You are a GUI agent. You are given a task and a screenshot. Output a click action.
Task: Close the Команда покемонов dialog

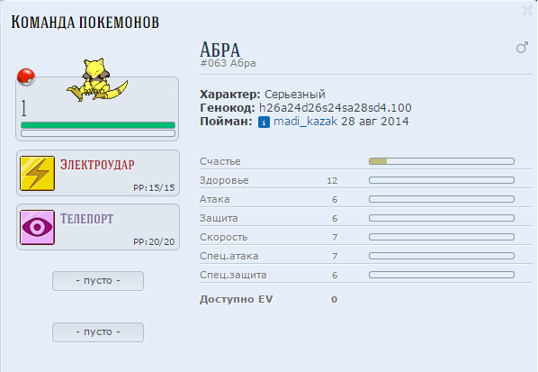tap(528, 10)
